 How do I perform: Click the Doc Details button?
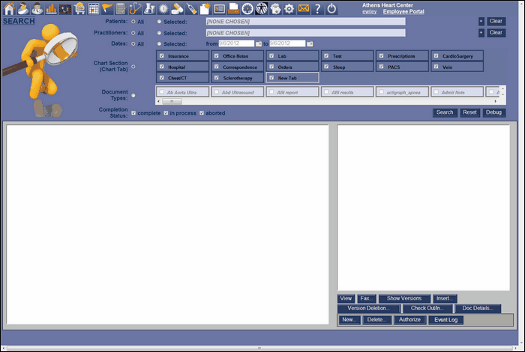click(x=478, y=309)
